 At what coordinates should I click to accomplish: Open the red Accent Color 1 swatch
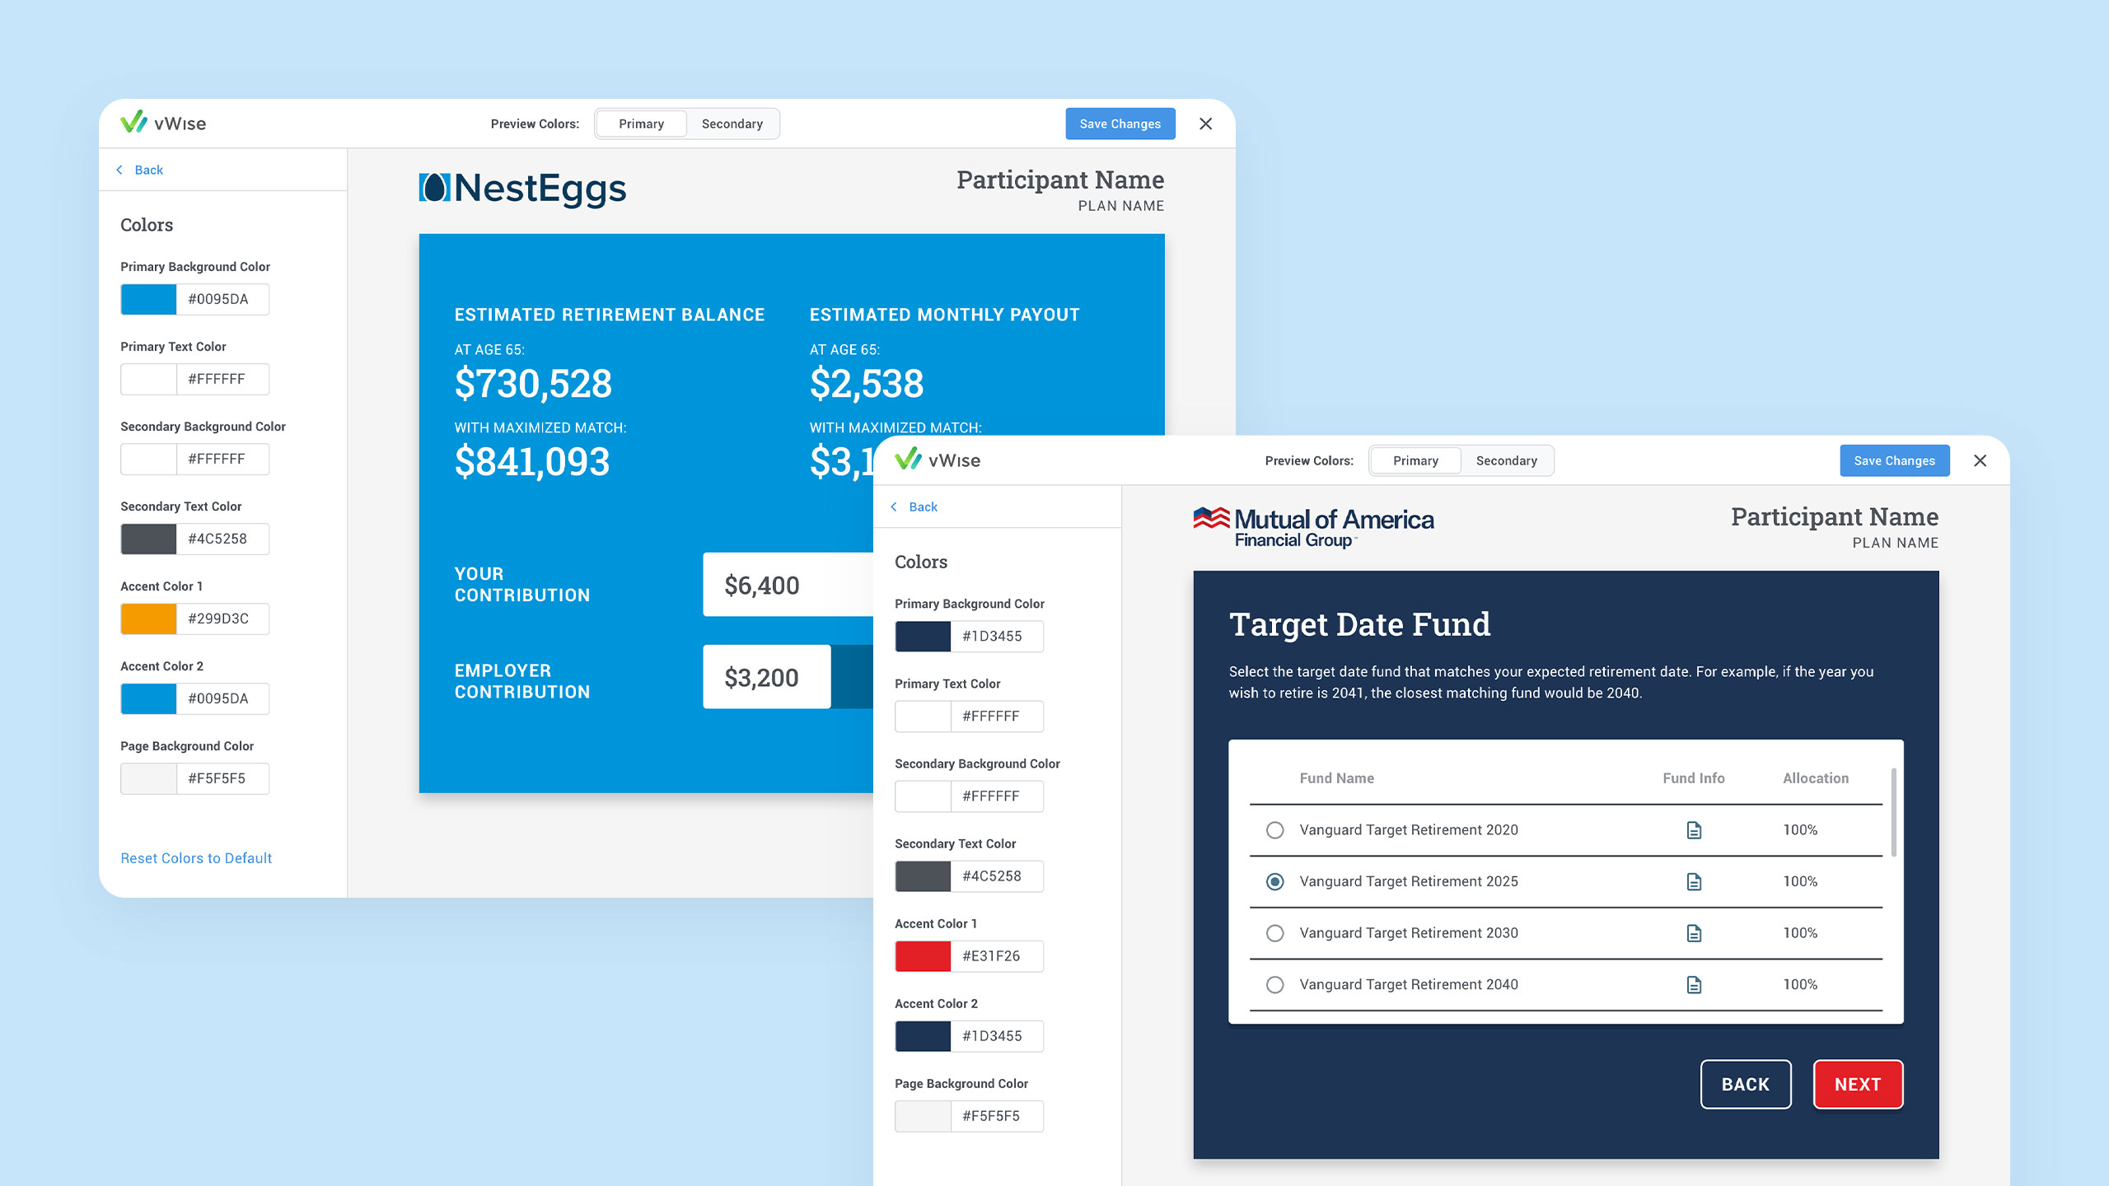923,956
